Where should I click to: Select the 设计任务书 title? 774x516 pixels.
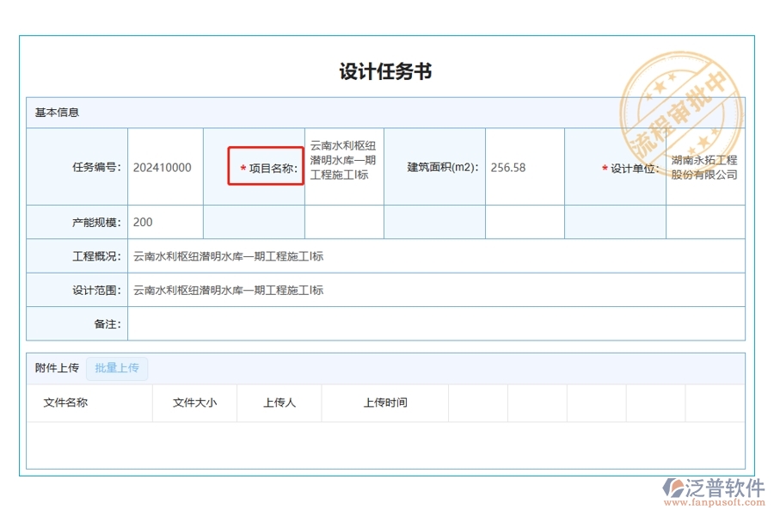(386, 71)
